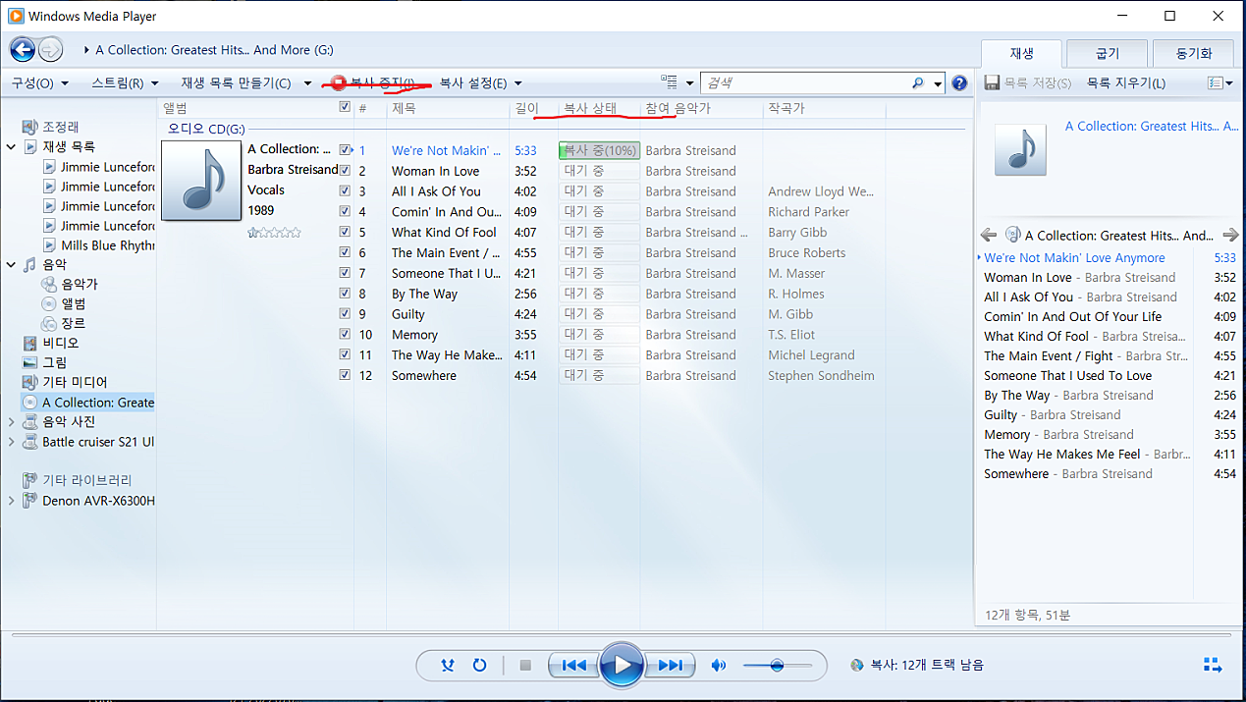The height and width of the screenshot is (702, 1246).
Task: Click the large Play button
Action: click(621, 665)
